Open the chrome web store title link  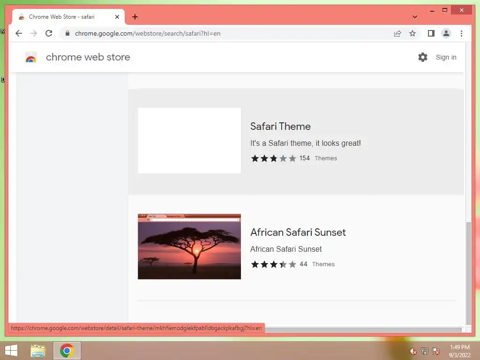tap(88, 57)
